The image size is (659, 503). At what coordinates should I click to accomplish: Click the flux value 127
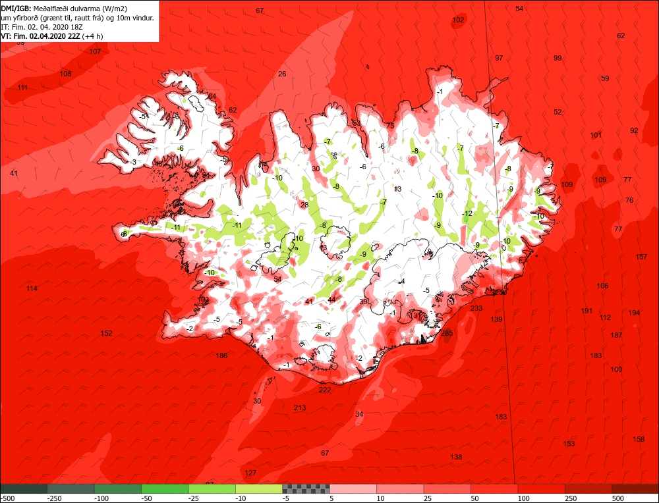point(250,473)
